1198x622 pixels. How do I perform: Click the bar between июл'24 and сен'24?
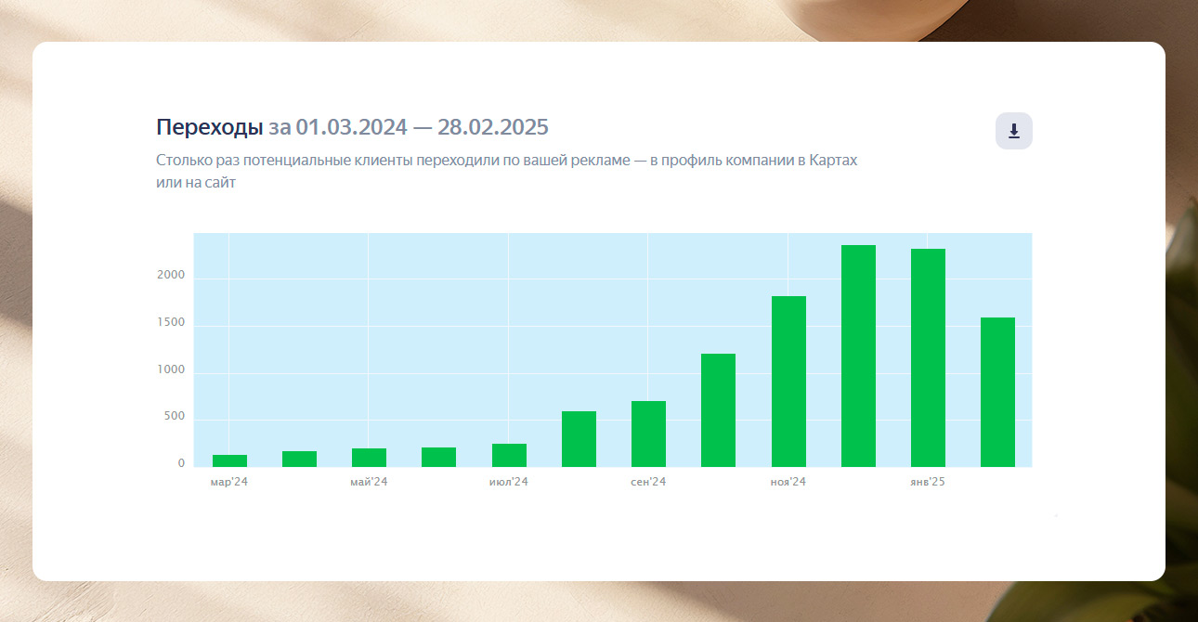pyautogui.click(x=579, y=438)
